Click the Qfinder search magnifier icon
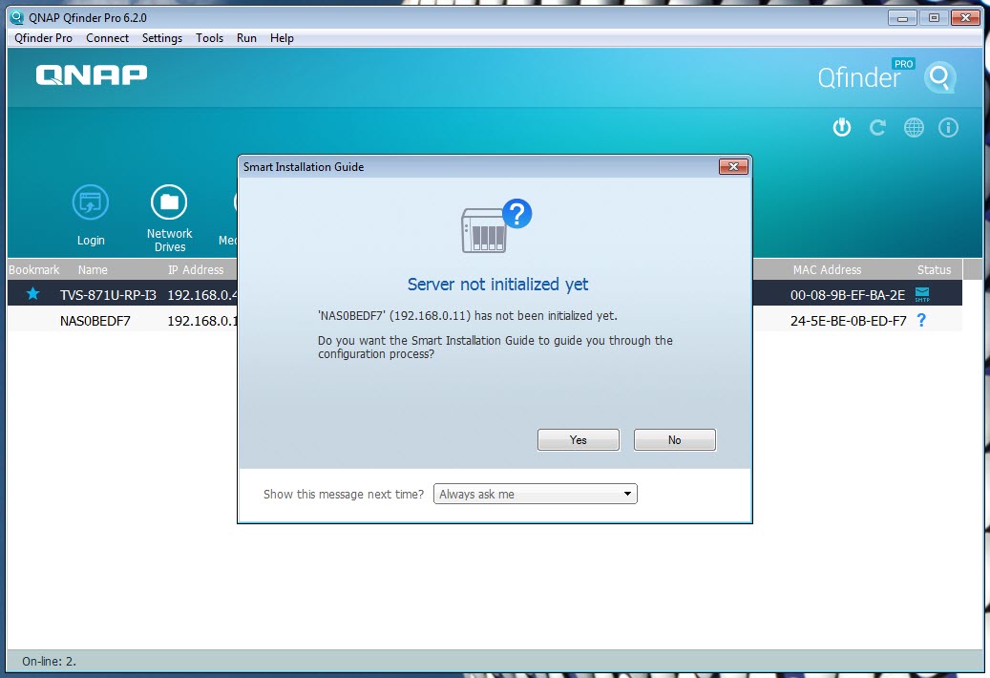This screenshot has height=678, width=990. click(939, 77)
